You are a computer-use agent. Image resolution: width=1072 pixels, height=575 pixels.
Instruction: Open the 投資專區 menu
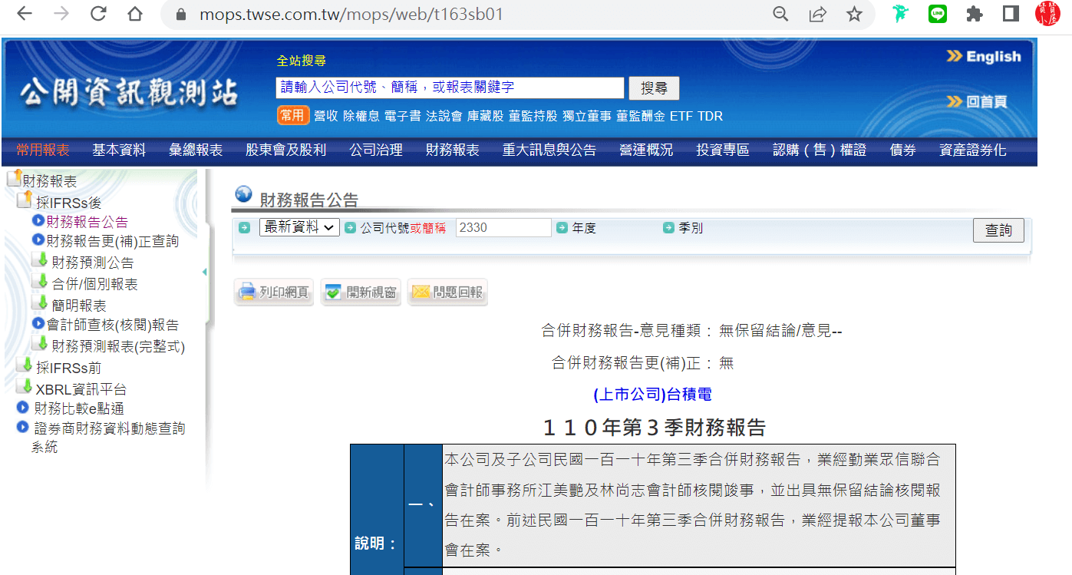point(723,150)
